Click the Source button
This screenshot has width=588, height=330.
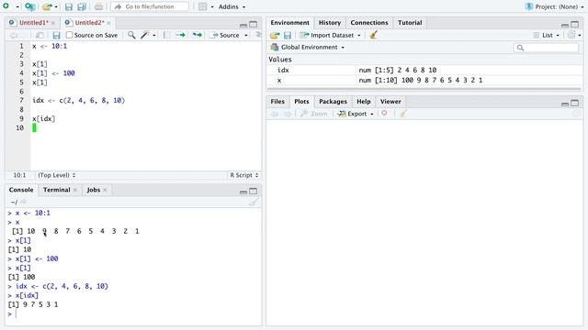coord(225,35)
